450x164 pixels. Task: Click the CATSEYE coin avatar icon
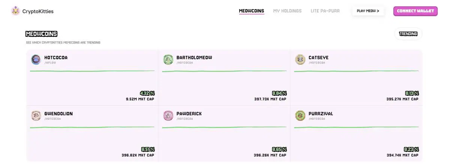tap(300, 59)
